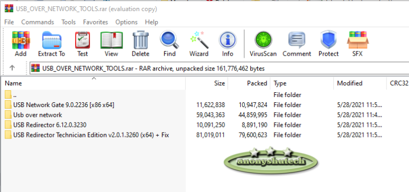The width and height of the screenshot is (409, 192).
Task: Click size value 11,622,838
Action: pyautogui.click(x=210, y=105)
